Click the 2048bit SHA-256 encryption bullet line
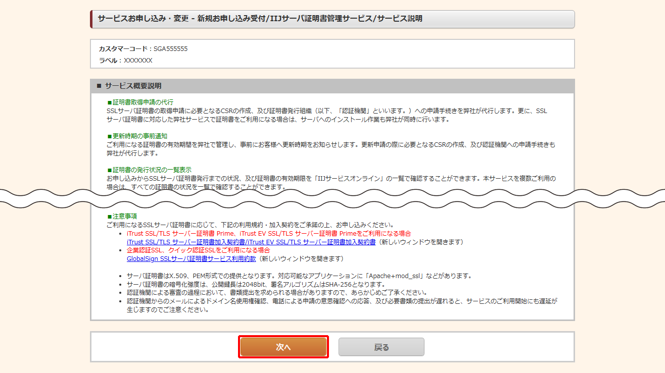Viewport: 665px width, 373px height. click(256, 284)
